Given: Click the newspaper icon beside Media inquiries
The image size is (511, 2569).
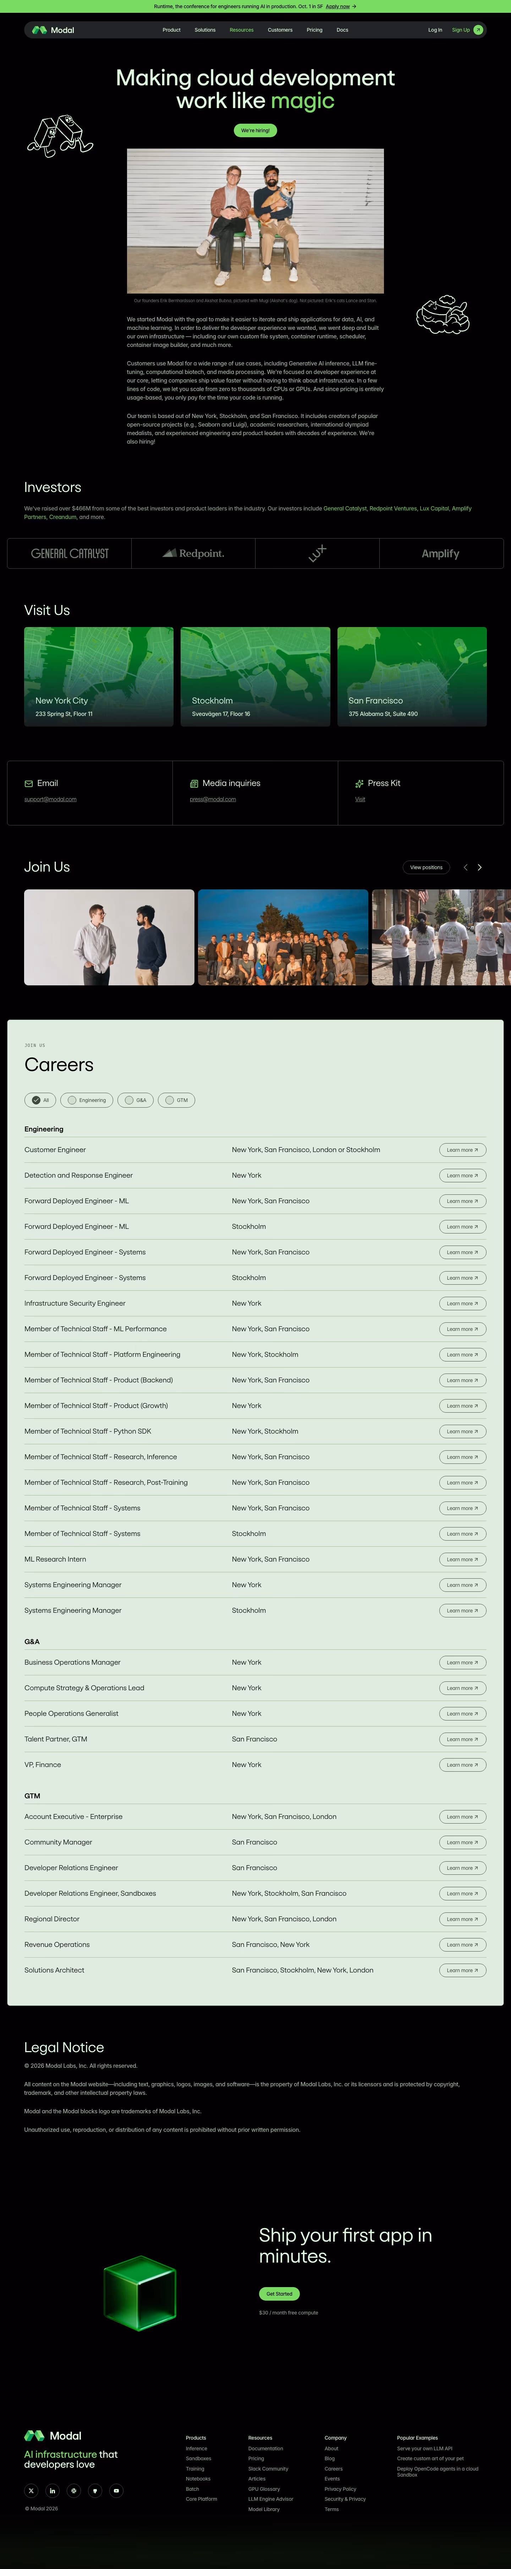Looking at the screenshot, I should coord(194,784).
